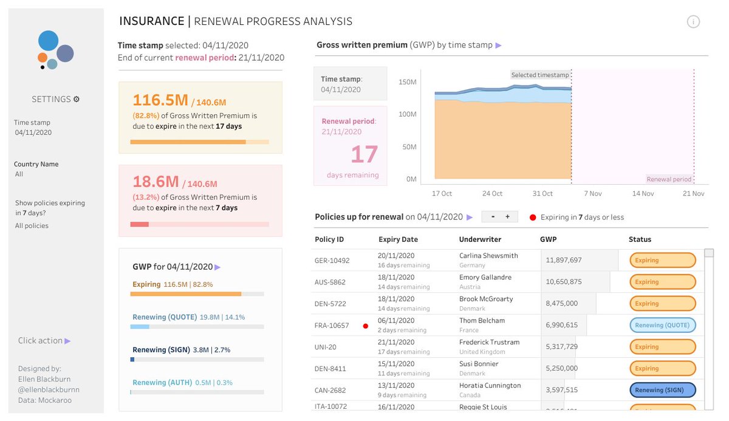
Task: Click underwriter Frederick Trustram
Action: pos(489,342)
